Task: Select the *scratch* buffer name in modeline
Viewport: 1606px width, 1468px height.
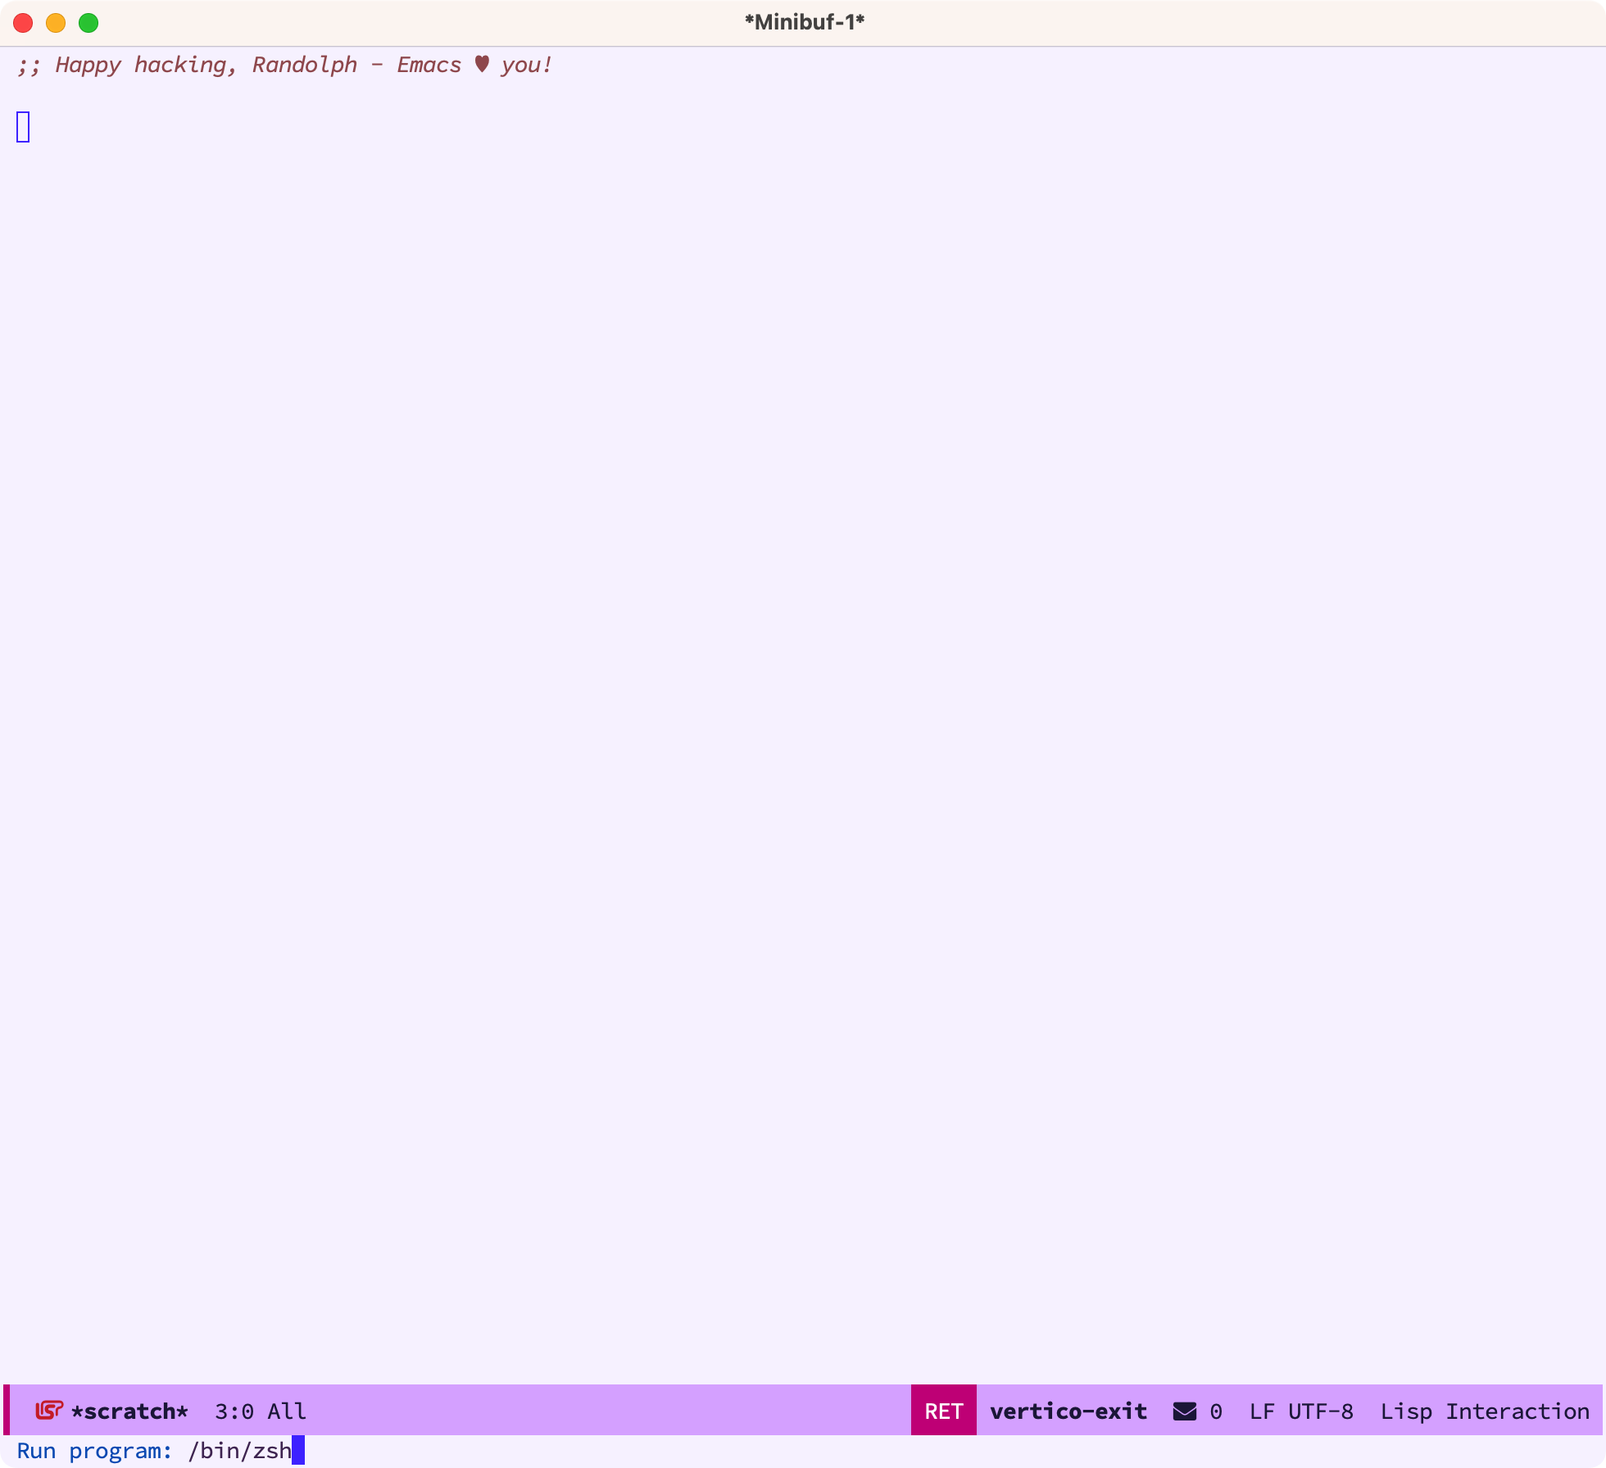Action: [x=129, y=1411]
